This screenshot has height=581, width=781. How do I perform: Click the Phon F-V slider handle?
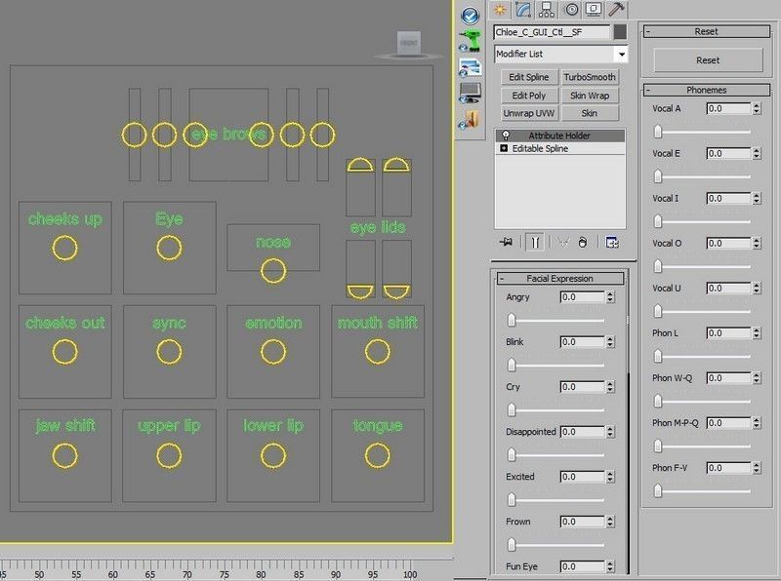658,490
